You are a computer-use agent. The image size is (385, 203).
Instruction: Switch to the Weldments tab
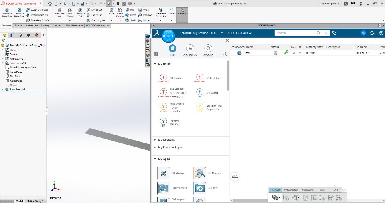32,26
